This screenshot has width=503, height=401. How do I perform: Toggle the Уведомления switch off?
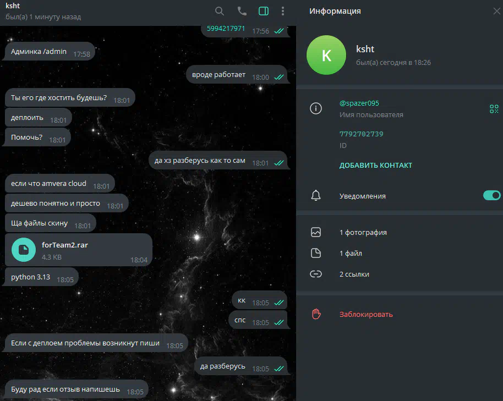(x=492, y=195)
